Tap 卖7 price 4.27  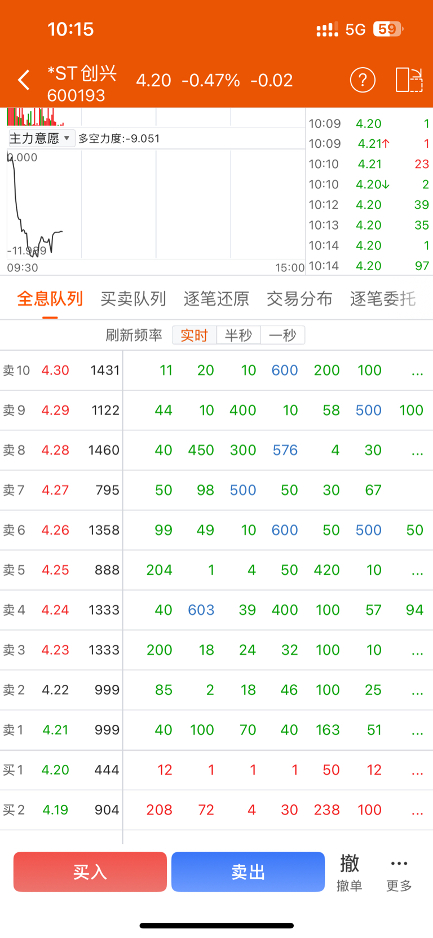[55, 490]
